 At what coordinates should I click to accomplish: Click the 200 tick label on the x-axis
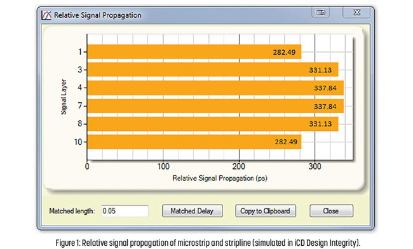point(239,166)
